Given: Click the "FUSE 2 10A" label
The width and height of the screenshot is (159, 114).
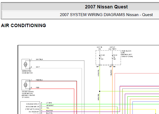Looking at the screenshot, I should click(102, 57).
